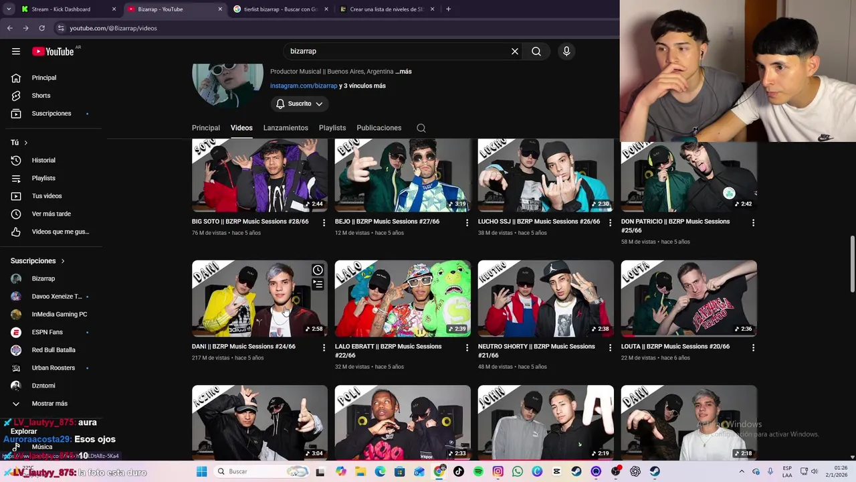Reload the page in Chrome
856x482 pixels.
pyautogui.click(x=41, y=28)
